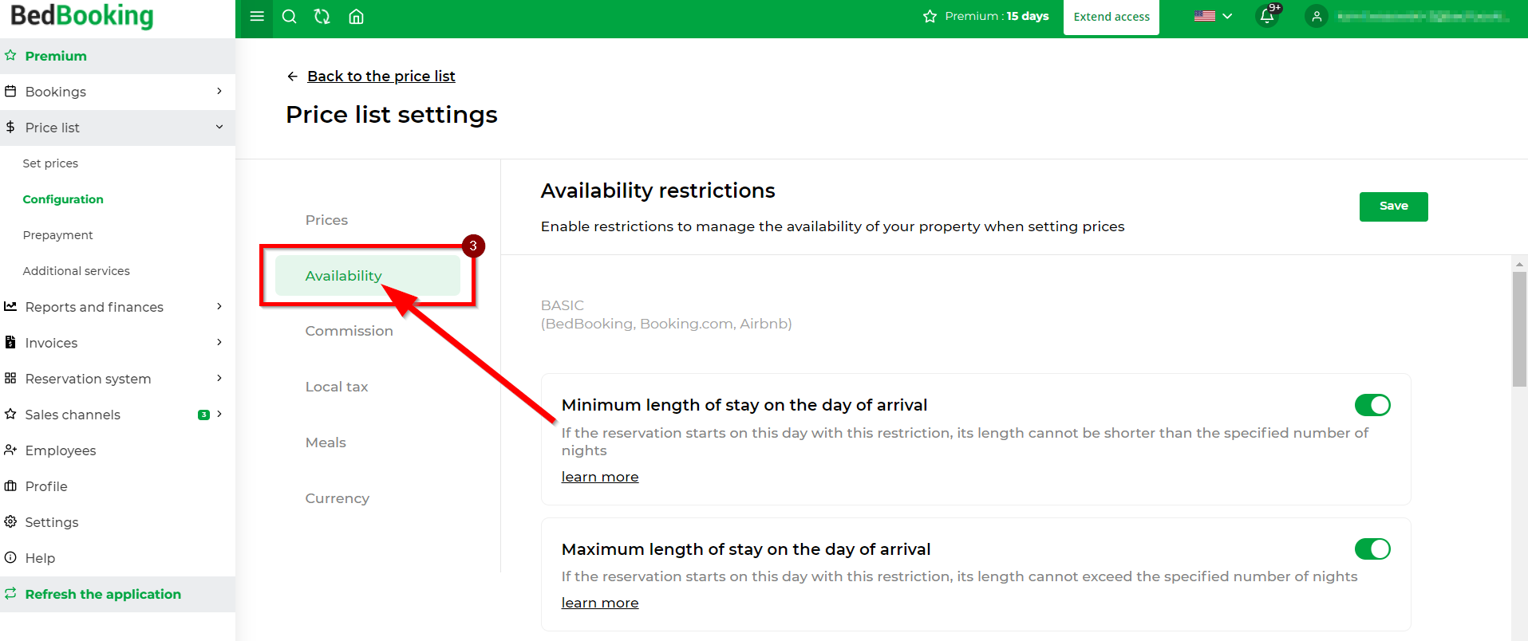1528x641 pixels.
Task: Click the vertical scrollbar thumb
Action: (x=1519, y=328)
